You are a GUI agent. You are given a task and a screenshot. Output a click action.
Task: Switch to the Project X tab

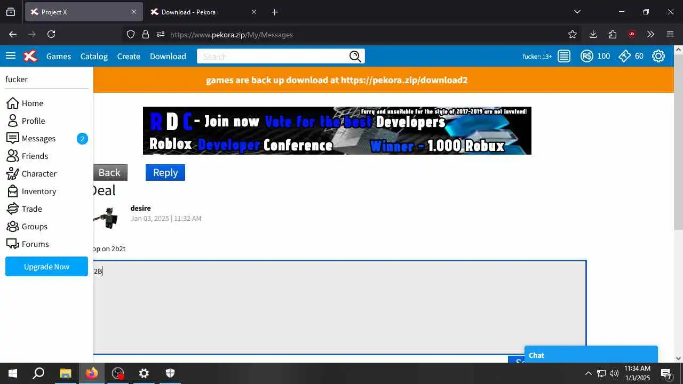coord(84,12)
